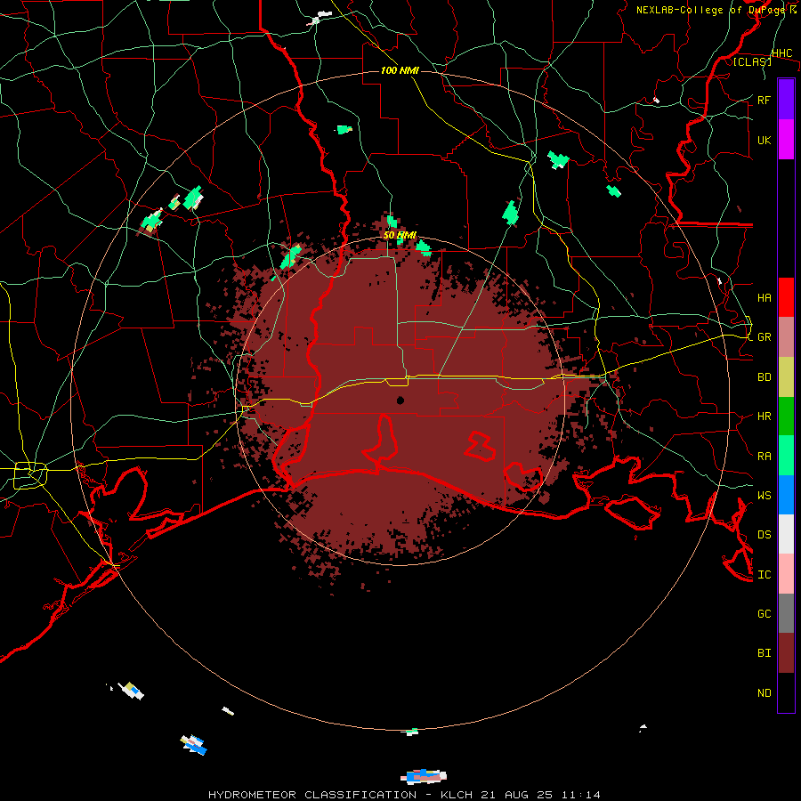Click the 100 NMI range ring label

point(400,70)
